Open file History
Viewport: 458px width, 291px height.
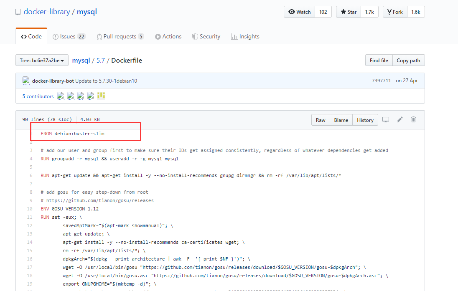coord(365,120)
